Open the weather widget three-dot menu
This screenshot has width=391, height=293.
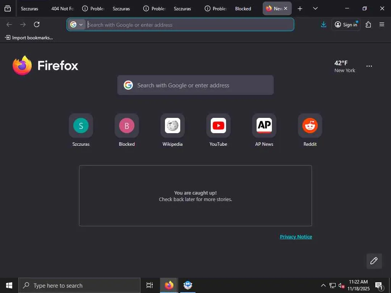coord(369,66)
